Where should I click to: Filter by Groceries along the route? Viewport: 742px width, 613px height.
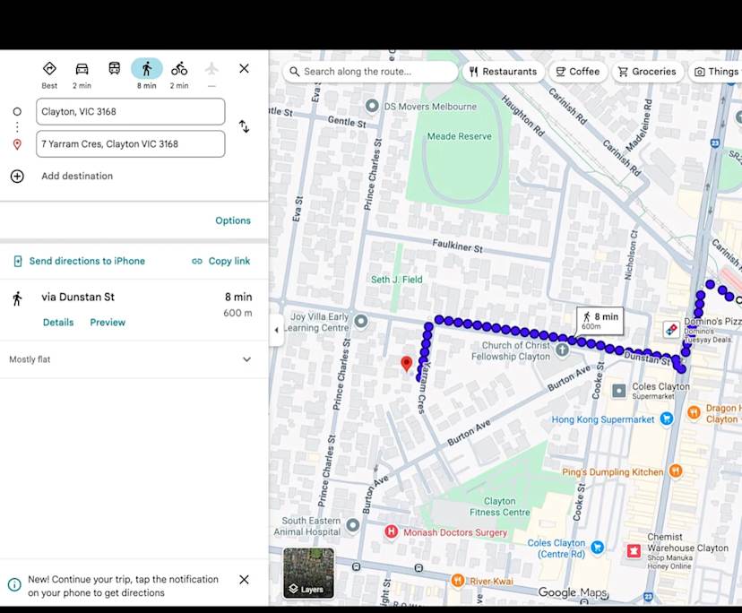click(645, 72)
